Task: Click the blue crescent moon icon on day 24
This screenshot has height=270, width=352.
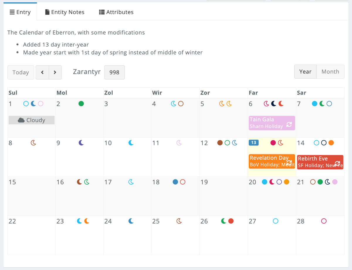Action: (x=131, y=221)
